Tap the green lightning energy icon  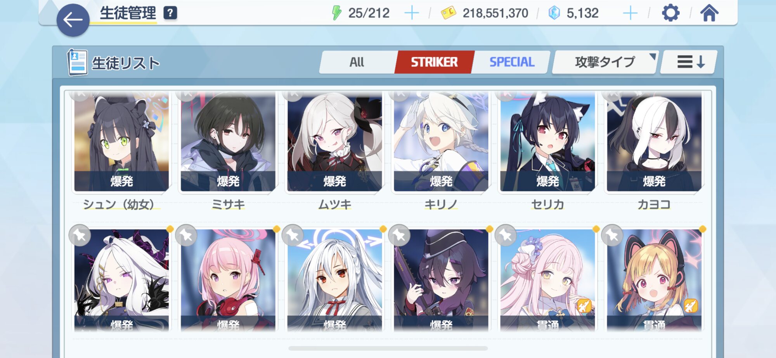336,13
